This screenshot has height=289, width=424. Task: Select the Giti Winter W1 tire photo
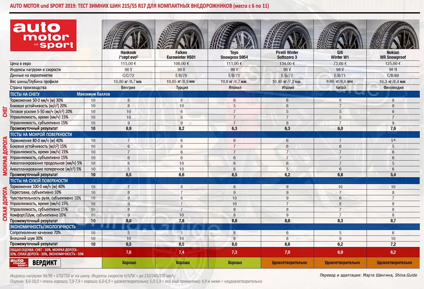[x=340, y=34]
